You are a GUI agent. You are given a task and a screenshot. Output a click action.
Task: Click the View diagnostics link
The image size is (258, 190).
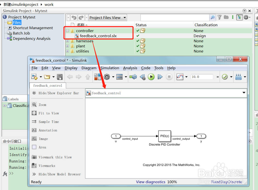[x=151, y=182]
